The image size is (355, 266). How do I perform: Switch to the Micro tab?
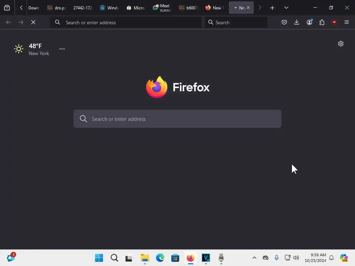[x=136, y=8]
